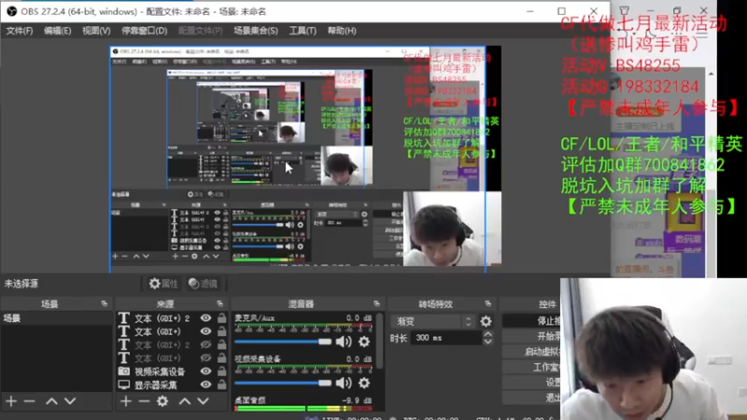Click the 滤镜 filters button
Screen dimensions: 747x420
(204, 284)
